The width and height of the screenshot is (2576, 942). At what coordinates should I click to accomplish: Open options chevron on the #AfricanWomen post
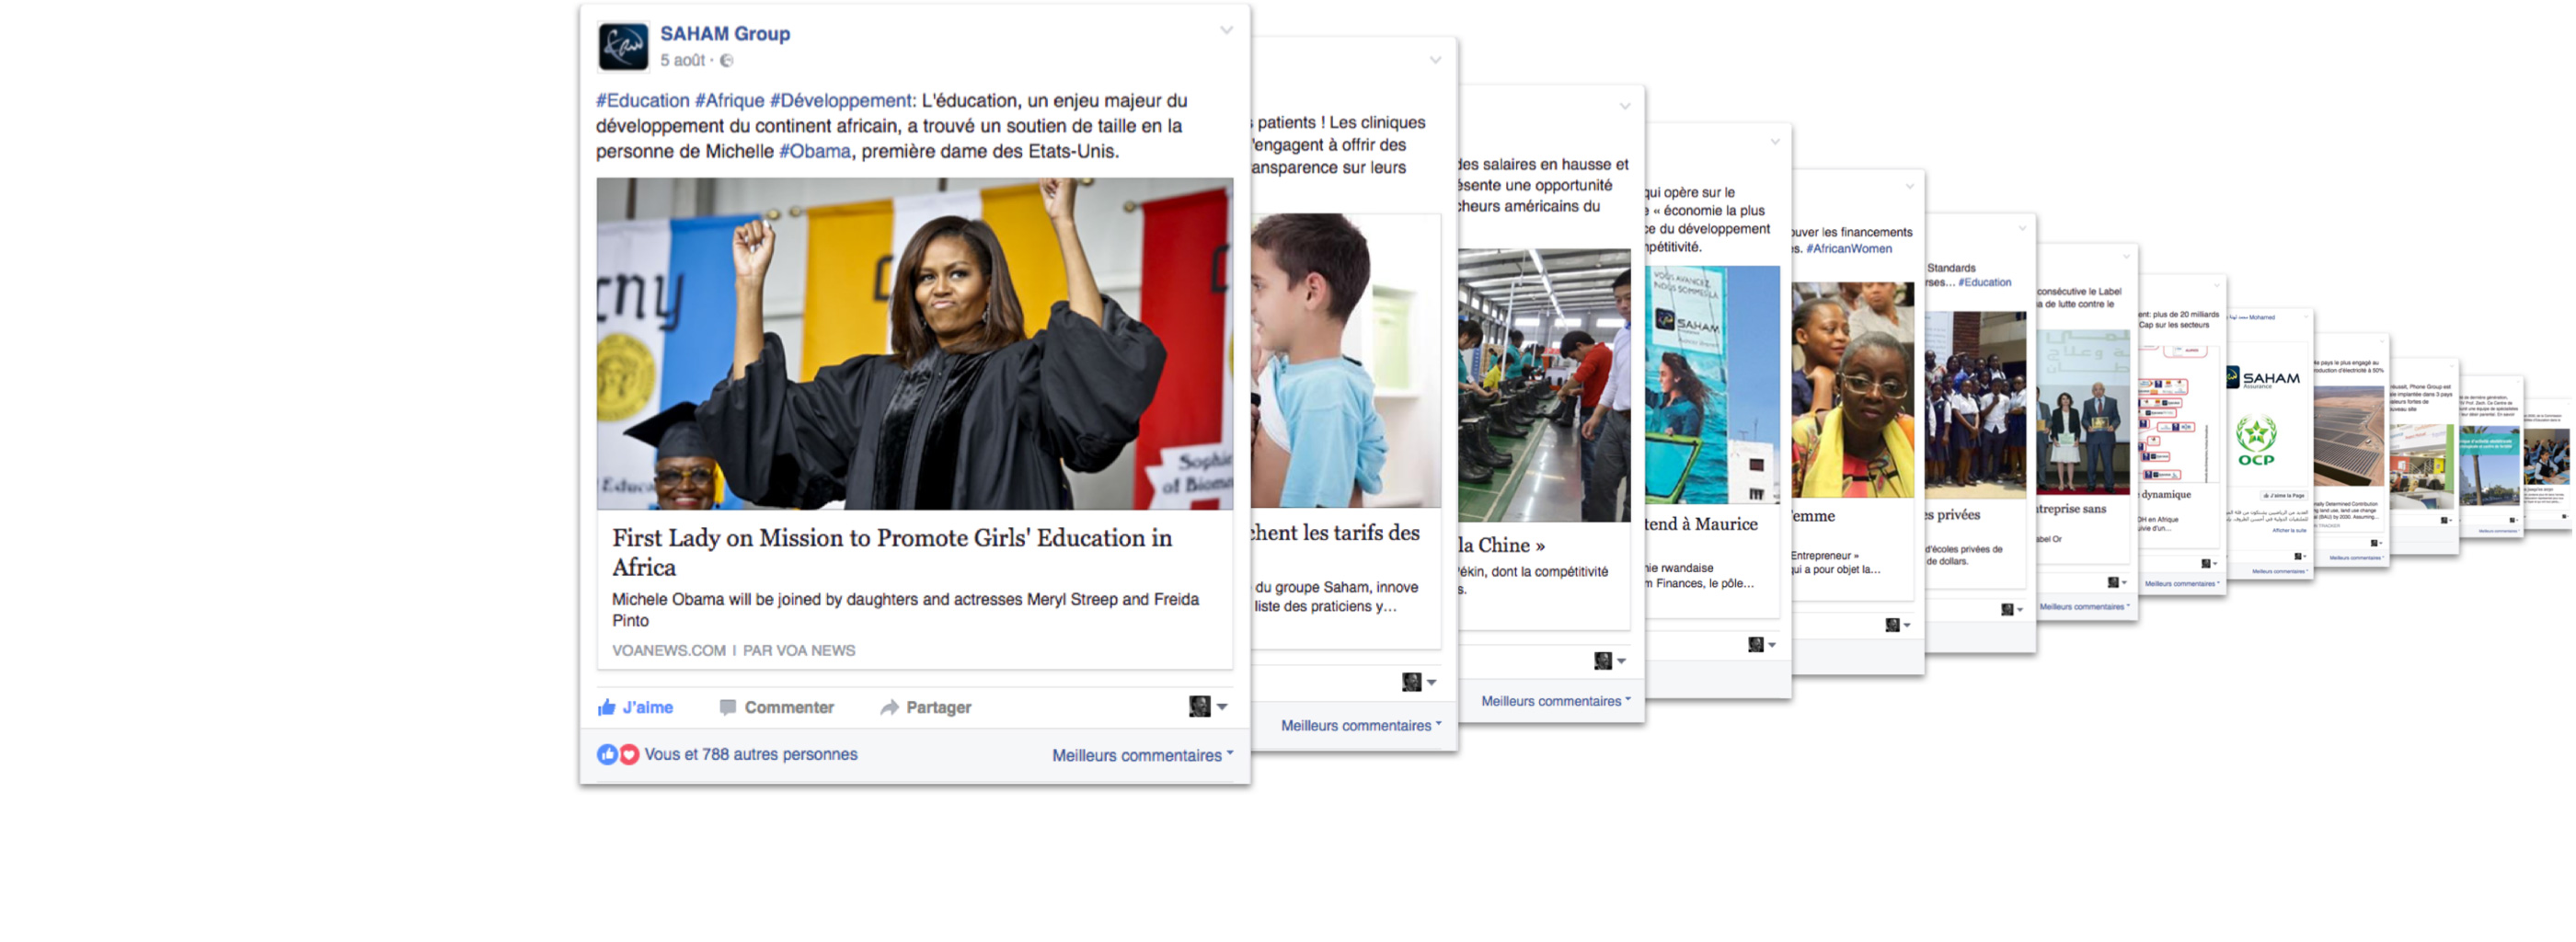click(x=1909, y=186)
